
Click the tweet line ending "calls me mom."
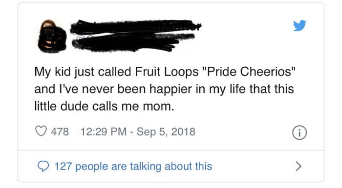coord(104,106)
